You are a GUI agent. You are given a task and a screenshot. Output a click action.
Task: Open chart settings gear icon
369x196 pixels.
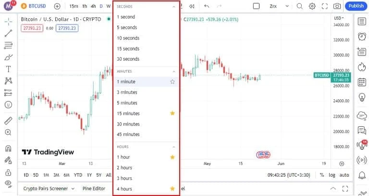tap(312, 6)
